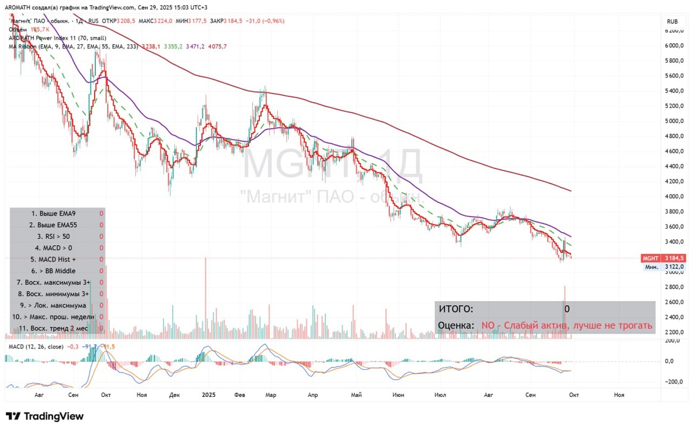Click the Мар time axis label
Viewport: 693px width, 431px height.
pyautogui.click(x=270, y=395)
